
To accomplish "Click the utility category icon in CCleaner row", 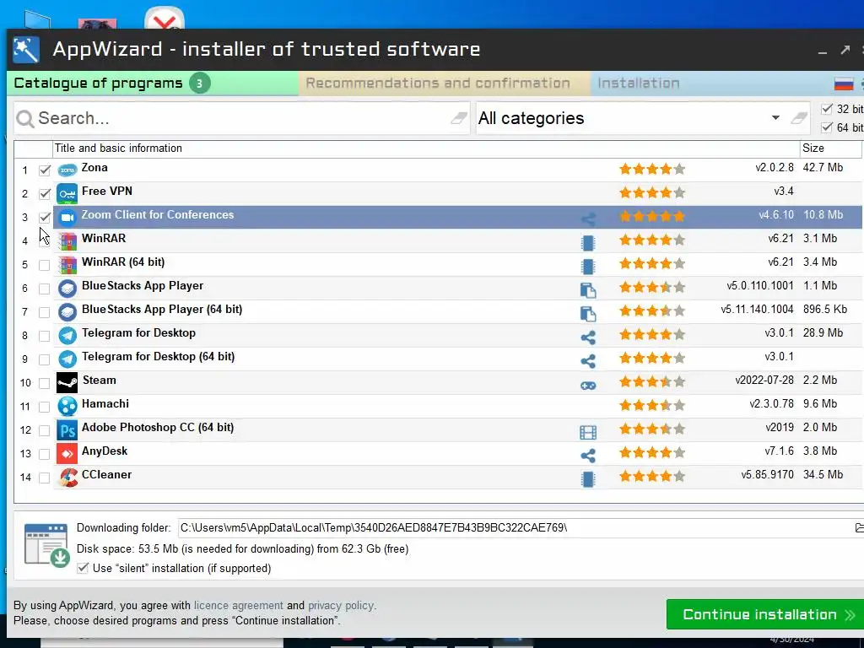I will pos(588,479).
